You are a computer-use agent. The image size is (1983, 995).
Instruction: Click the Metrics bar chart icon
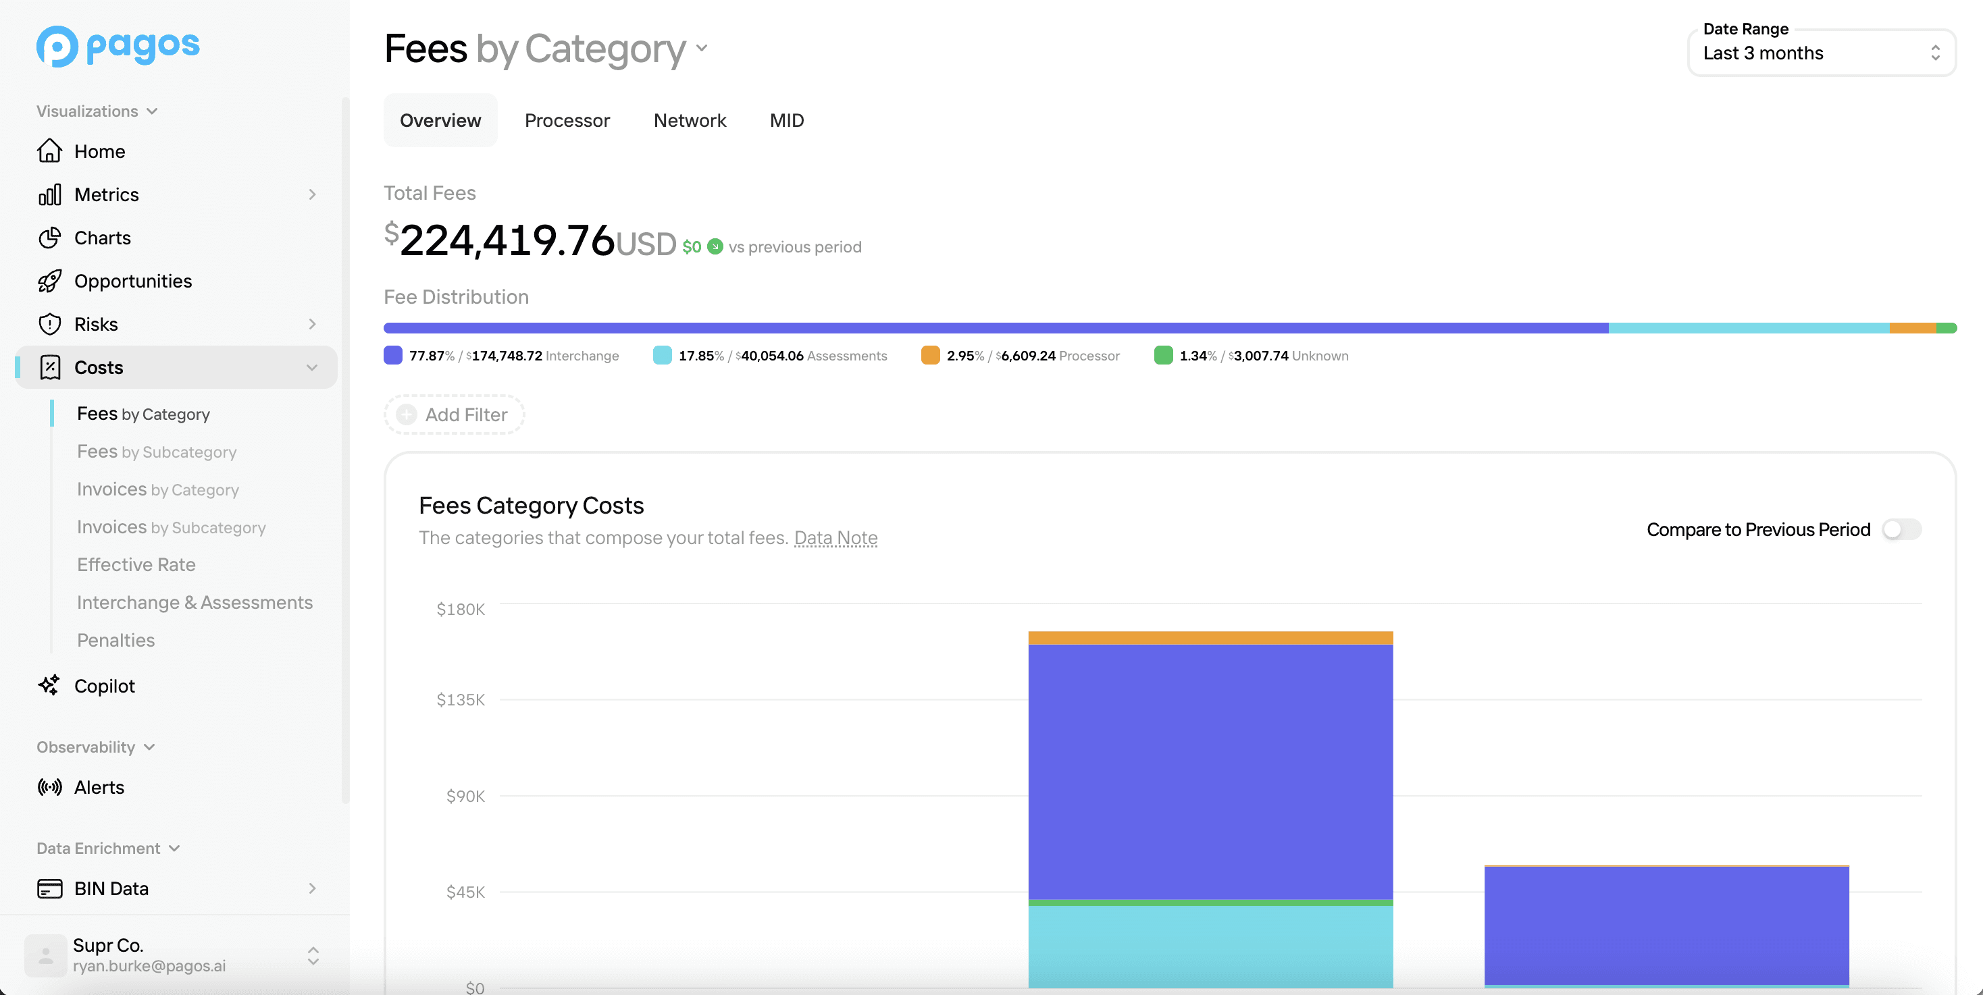[x=49, y=194]
